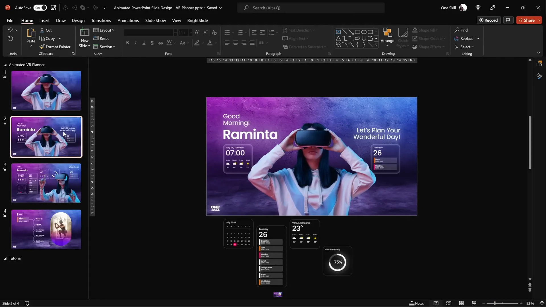Toggle the Notes pane

(417, 303)
